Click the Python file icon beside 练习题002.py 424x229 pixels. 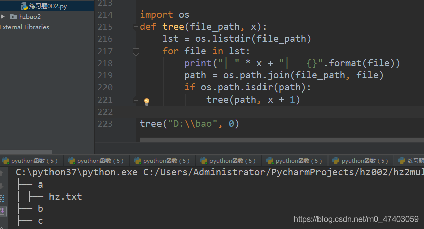[24, 6]
